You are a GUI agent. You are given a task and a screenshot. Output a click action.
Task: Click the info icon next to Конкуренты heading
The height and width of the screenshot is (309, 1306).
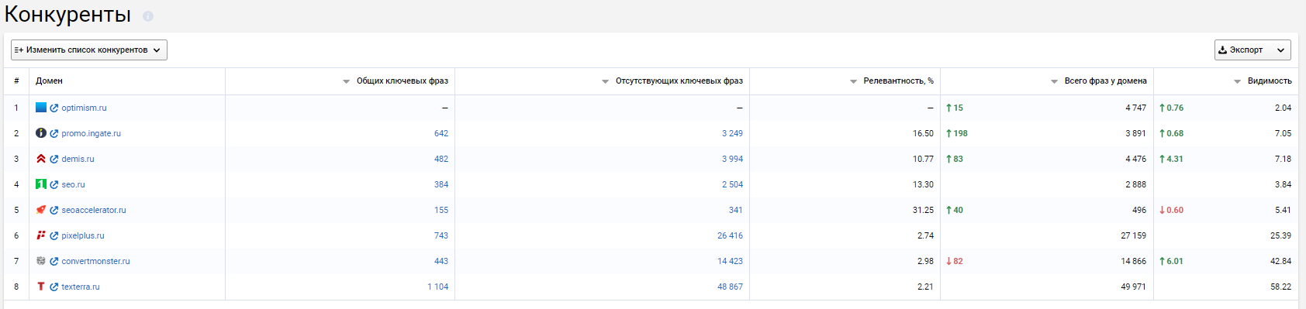coord(148,16)
